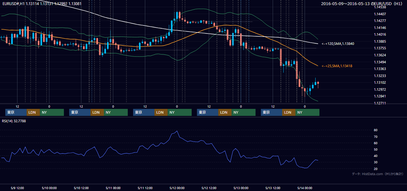The image size is (407, 191).
Task: Click the RSI scale value 40
Action: coord(376,156)
